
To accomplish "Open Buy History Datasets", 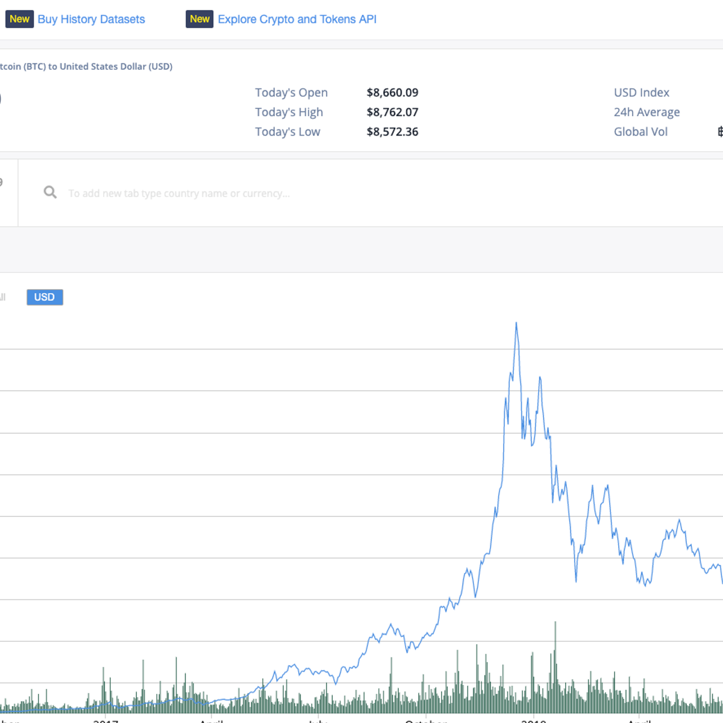I will (91, 19).
